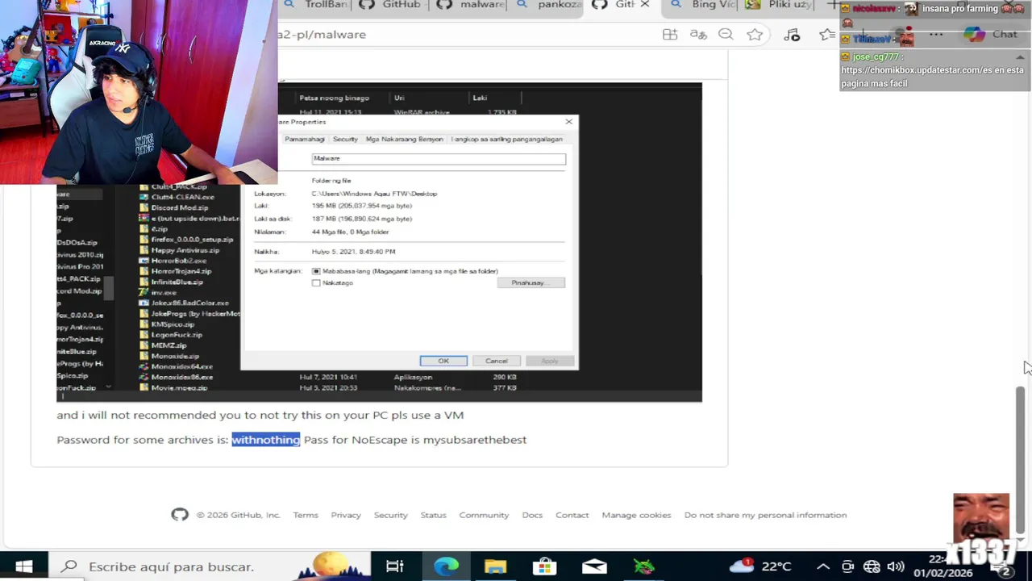This screenshot has height=581, width=1032.
Task: Click Pinahusay button in pictured dialog
Action: [x=531, y=283]
